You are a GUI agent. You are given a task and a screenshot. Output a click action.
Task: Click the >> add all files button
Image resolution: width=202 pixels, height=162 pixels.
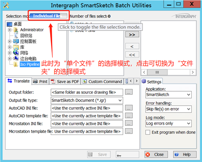coord(132,35)
